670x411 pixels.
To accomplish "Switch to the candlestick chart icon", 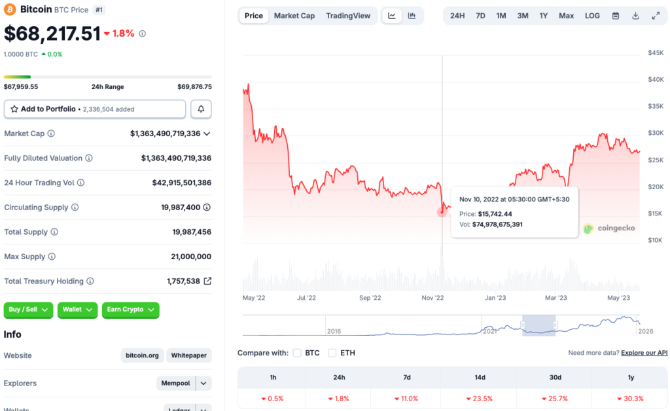I will [412, 15].
